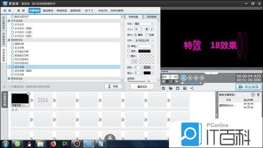Click the red record taskbar icon
Viewport: 263px width, 148px height.
pos(77,144)
